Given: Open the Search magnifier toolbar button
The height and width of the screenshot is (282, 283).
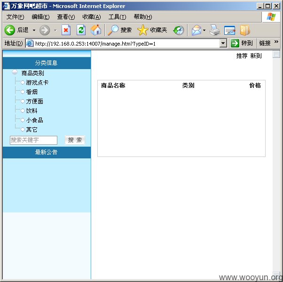Looking at the screenshot, I should pyautogui.click(x=120, y=30).
